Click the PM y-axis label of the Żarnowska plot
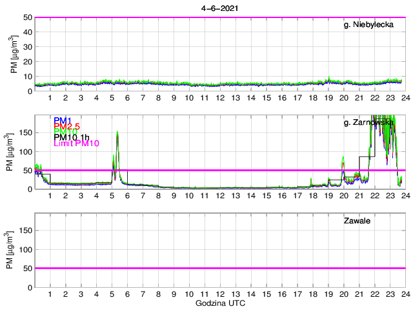The image size is (413, 309). tap(14, 152)
